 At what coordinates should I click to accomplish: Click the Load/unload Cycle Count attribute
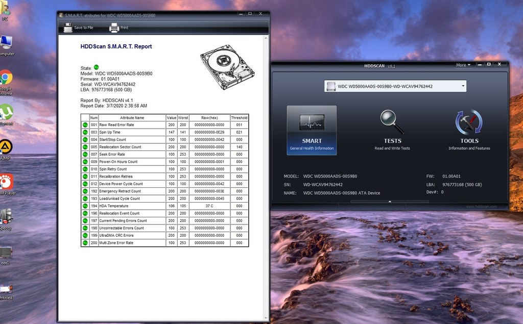120,198
